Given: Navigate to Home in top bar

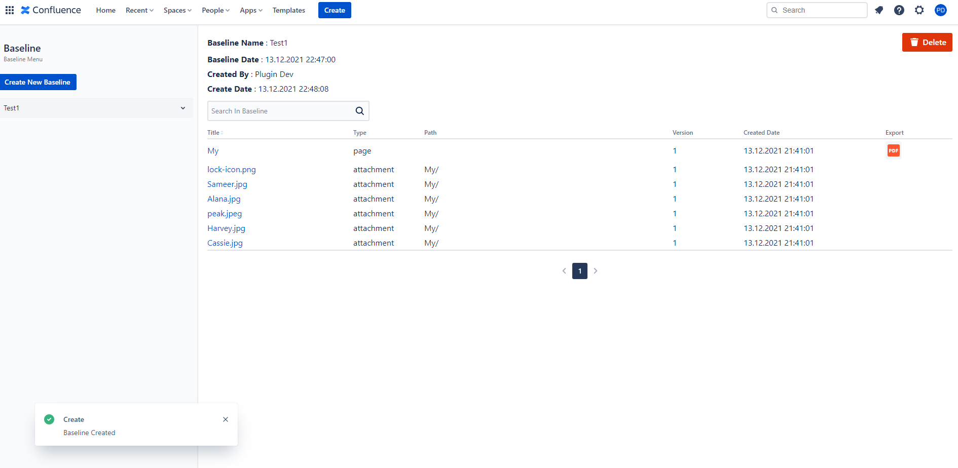Looking at the screenshot, I should point(105,10).
